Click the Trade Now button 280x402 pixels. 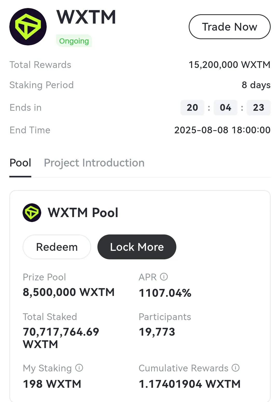pos(230,27)
